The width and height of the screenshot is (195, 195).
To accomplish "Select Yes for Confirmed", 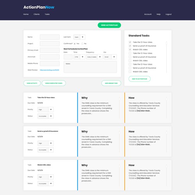I will pyautogui.click(x=74, y=44).
